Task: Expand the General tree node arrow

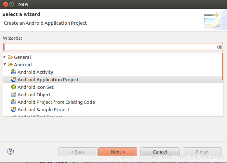Action: [x=5, y=57]
